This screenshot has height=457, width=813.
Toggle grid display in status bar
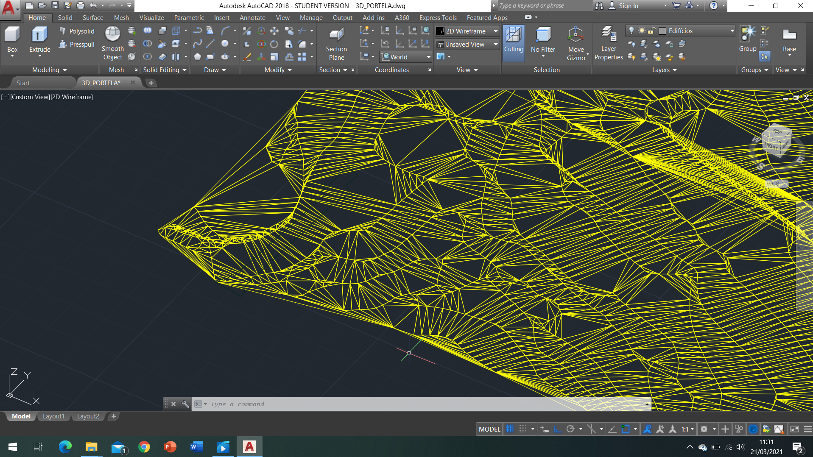(510, 429)
